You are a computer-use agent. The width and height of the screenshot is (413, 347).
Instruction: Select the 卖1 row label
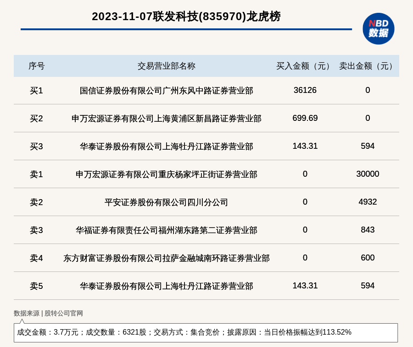click(36, 174)
